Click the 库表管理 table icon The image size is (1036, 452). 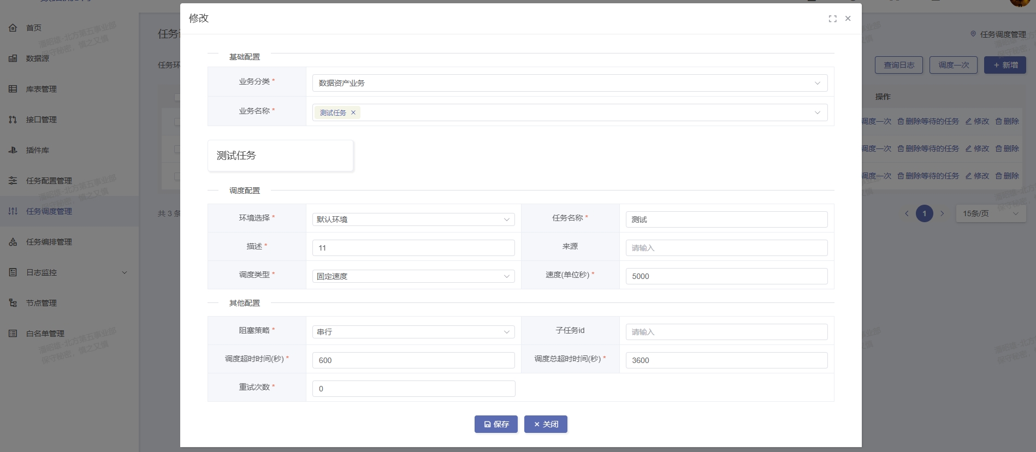[13, 89]
